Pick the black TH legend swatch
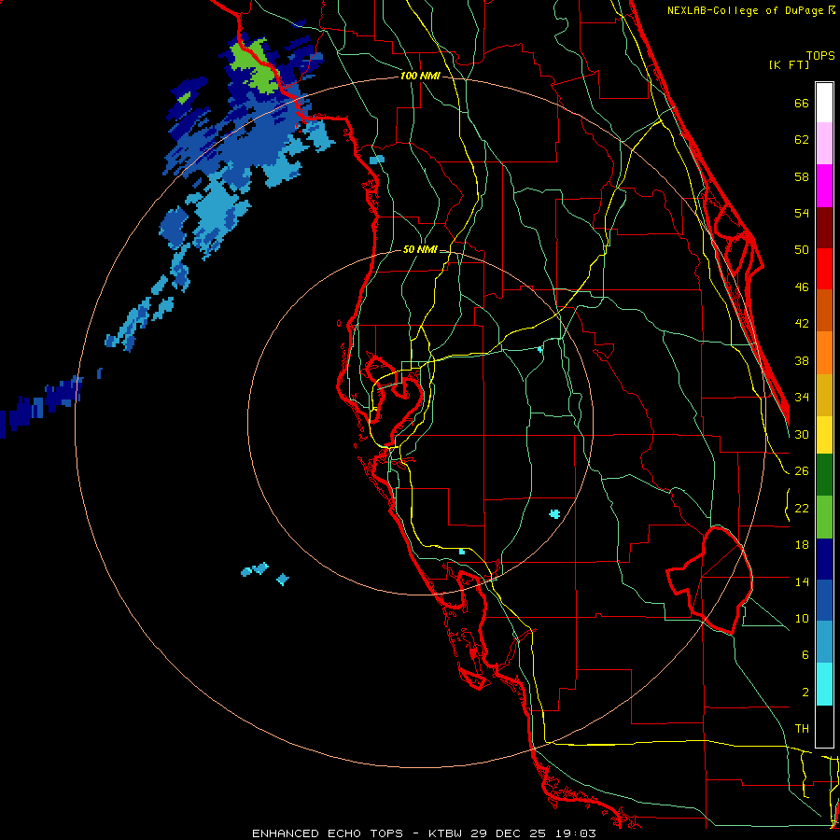This screenshot has width=840, height=840. 824,726
